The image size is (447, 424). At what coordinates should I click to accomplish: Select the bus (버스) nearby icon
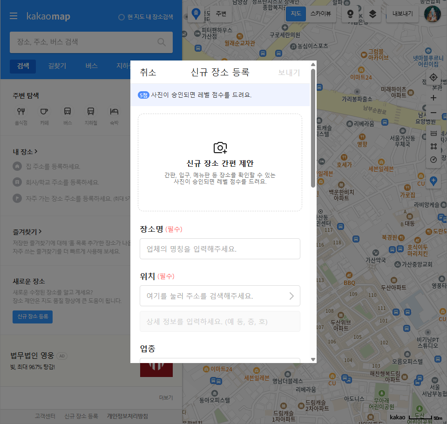coord(68,111)
